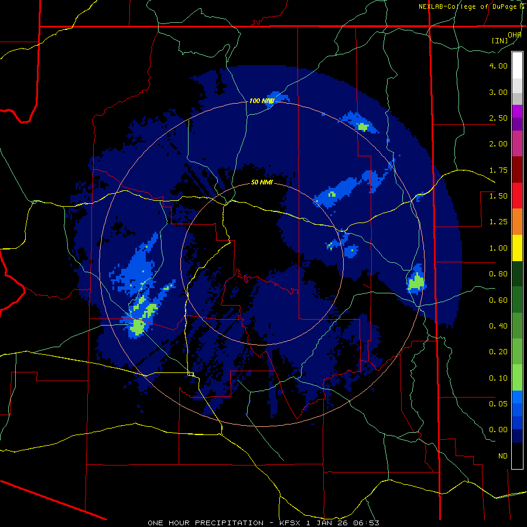Image resolution: width=527 pixels, height=527 pixels.
Task: Click the 1.00 legend value
Action: 498,248
